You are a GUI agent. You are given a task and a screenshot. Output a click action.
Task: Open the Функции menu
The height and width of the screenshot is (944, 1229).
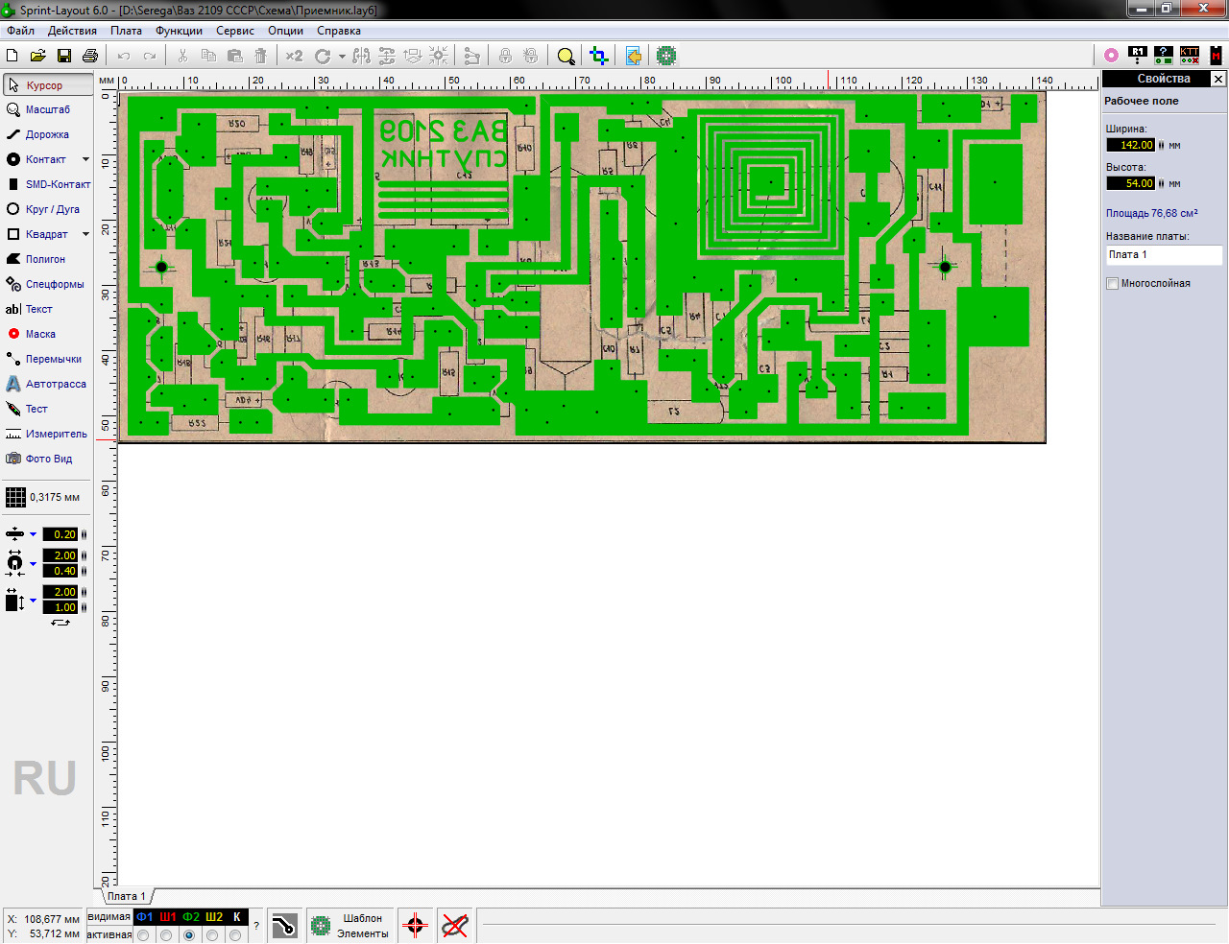tap(179, 31)
